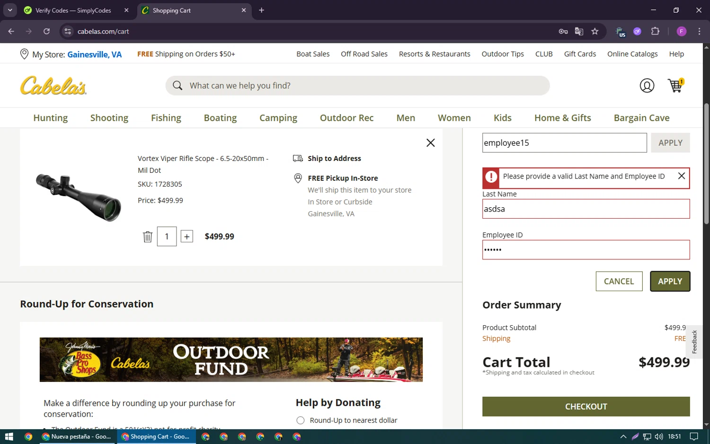This screenshot has width=710, height=444.
Task: Open the Gift Cards link
Action: [x=580, y=54]
